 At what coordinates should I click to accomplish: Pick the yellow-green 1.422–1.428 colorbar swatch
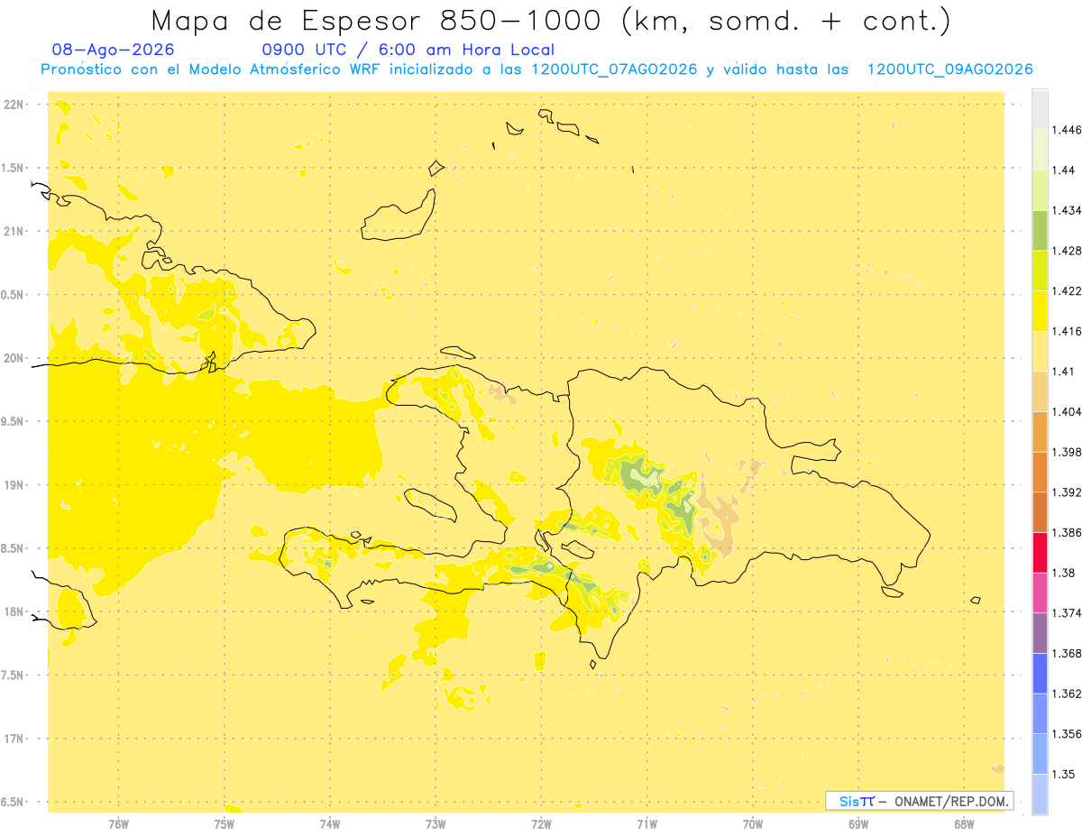pos(1040,271)
